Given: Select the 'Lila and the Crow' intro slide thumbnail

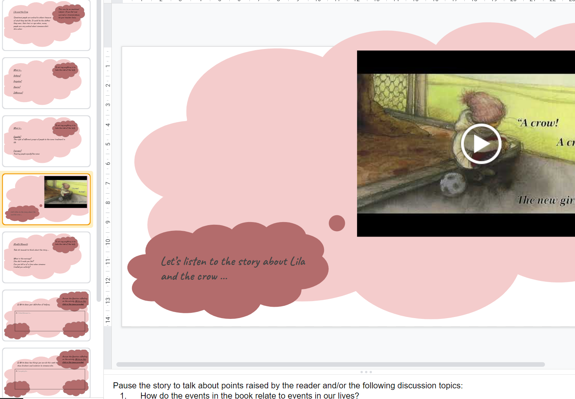Looking at the screenshot, I should click(x=46, y=25).
